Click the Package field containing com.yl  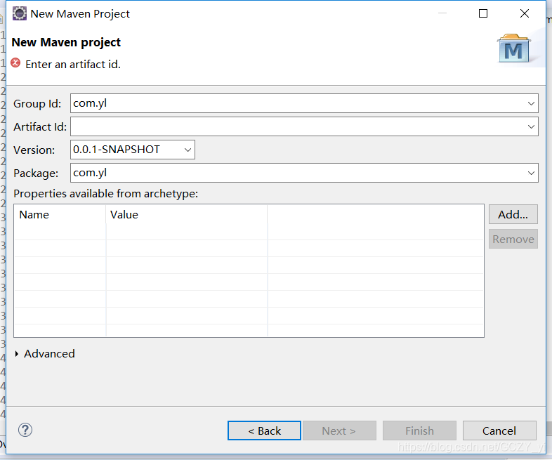click(304, 173)
